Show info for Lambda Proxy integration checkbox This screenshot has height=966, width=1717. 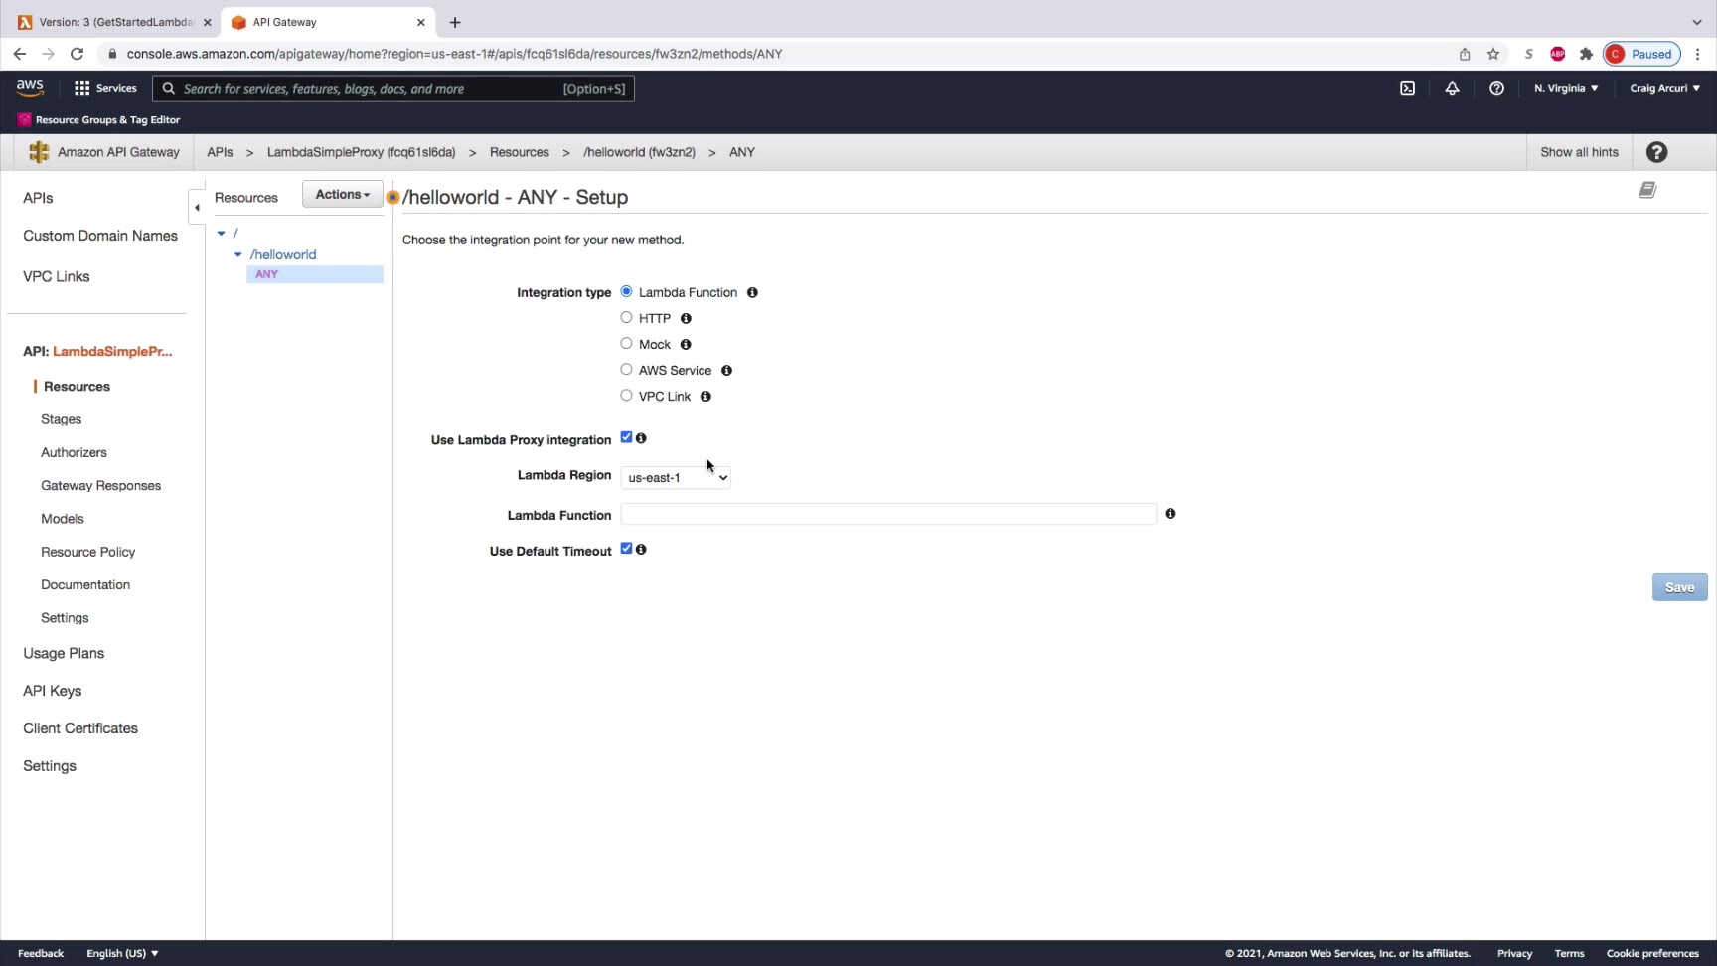[x=641, y=438]
